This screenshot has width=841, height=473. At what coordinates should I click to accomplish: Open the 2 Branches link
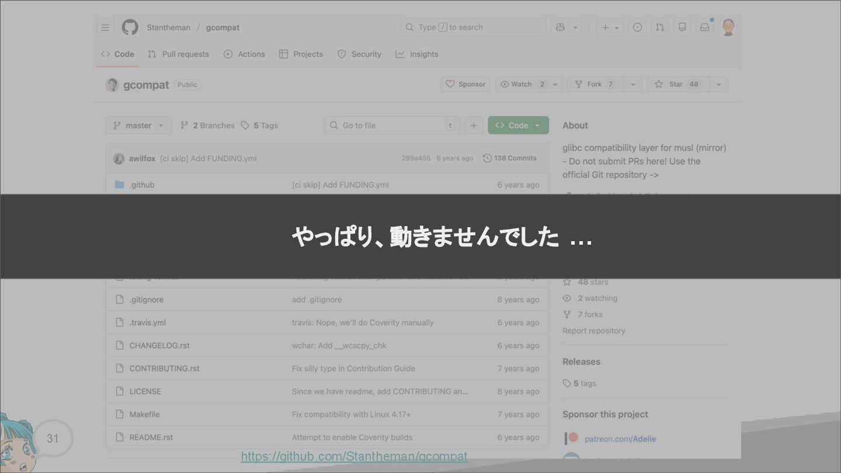(x=207, y=125)
